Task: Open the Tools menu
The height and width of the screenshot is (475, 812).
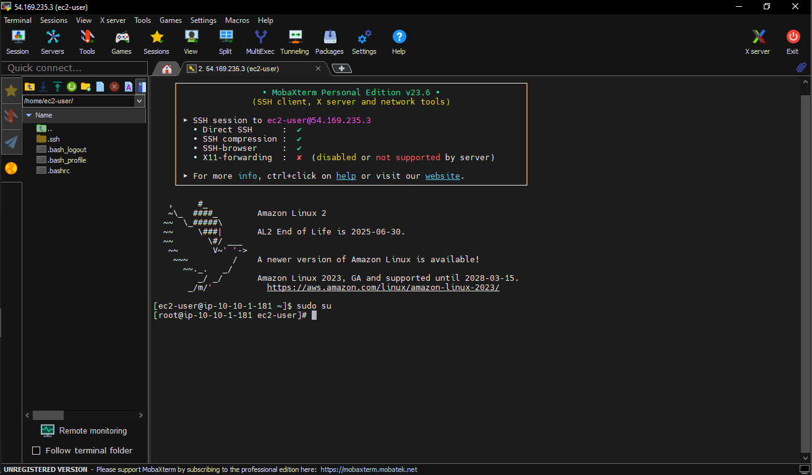Action: point(142,20)
